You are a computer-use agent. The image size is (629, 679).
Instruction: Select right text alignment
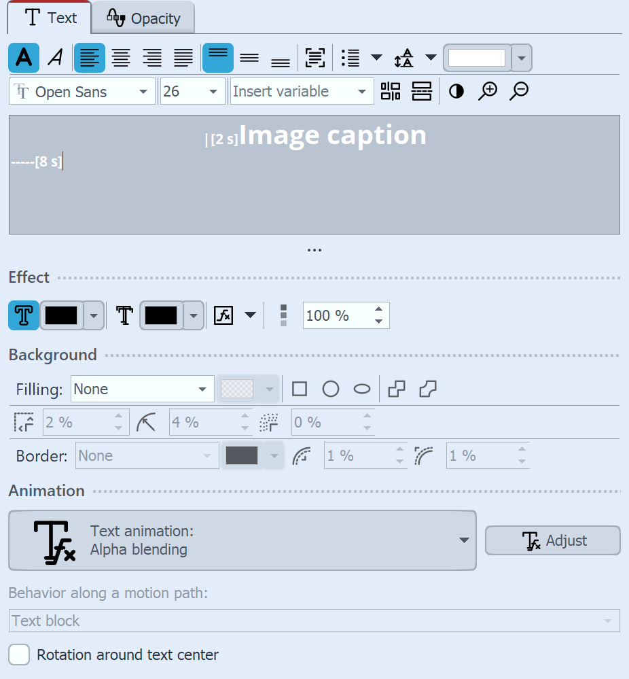click(x=153, y=58)
